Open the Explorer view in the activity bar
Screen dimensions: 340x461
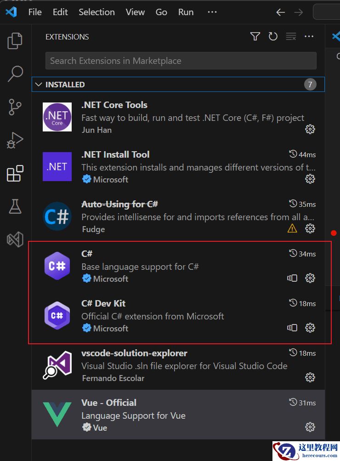(x=14, y=41)
